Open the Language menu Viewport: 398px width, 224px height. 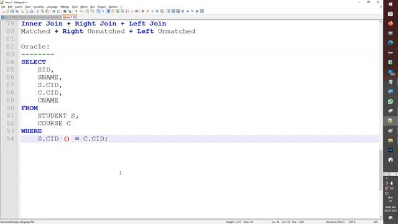[x=52, y=7]
